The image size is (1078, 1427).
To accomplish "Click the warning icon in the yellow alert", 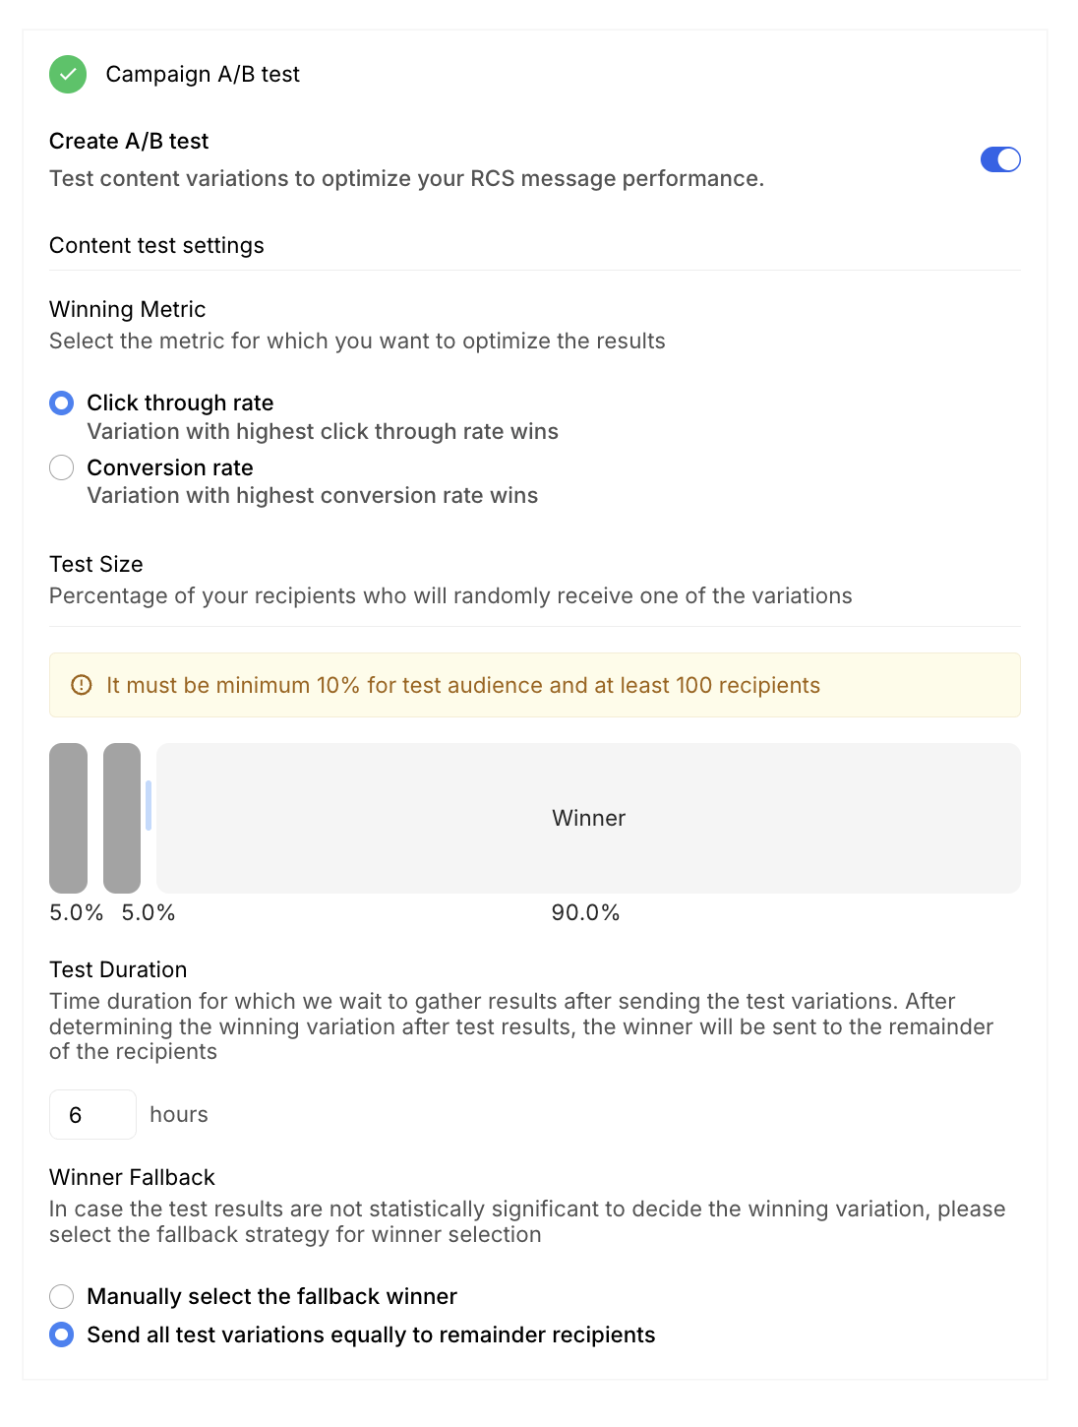I will pyautogui.click(x=82, y=685).
